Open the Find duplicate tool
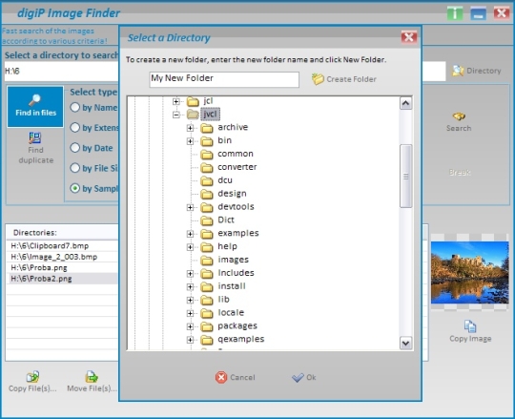Screen dimensions: 515x419 pos(35,148)
